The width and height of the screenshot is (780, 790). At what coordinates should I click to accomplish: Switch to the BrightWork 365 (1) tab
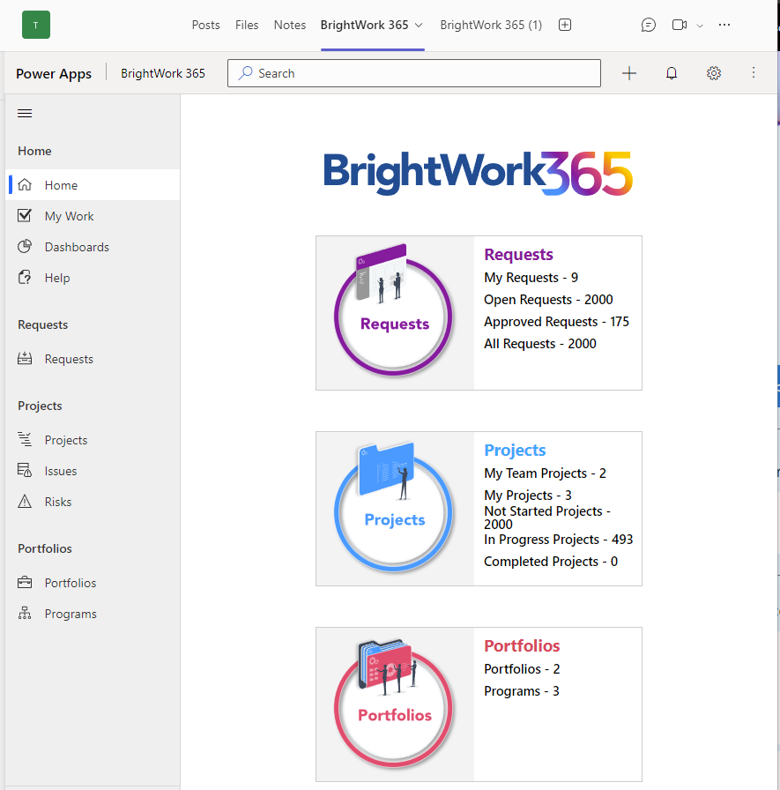click(x=491, y=25)
